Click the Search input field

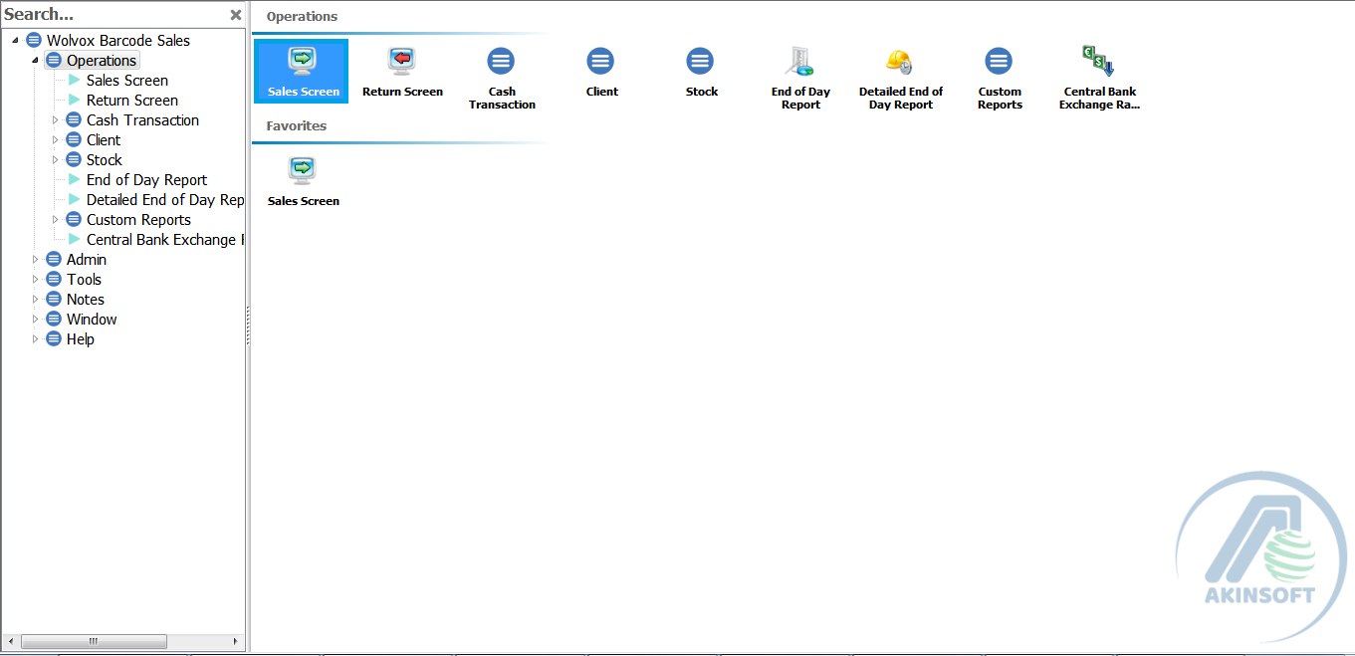(x=114, y=15)
